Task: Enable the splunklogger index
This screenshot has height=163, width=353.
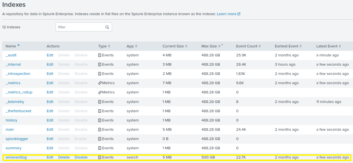Action: pyautogui.click(x=80, y=139)
